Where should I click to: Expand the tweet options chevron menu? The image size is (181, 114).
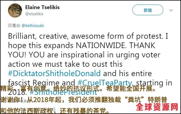point(171,10)
